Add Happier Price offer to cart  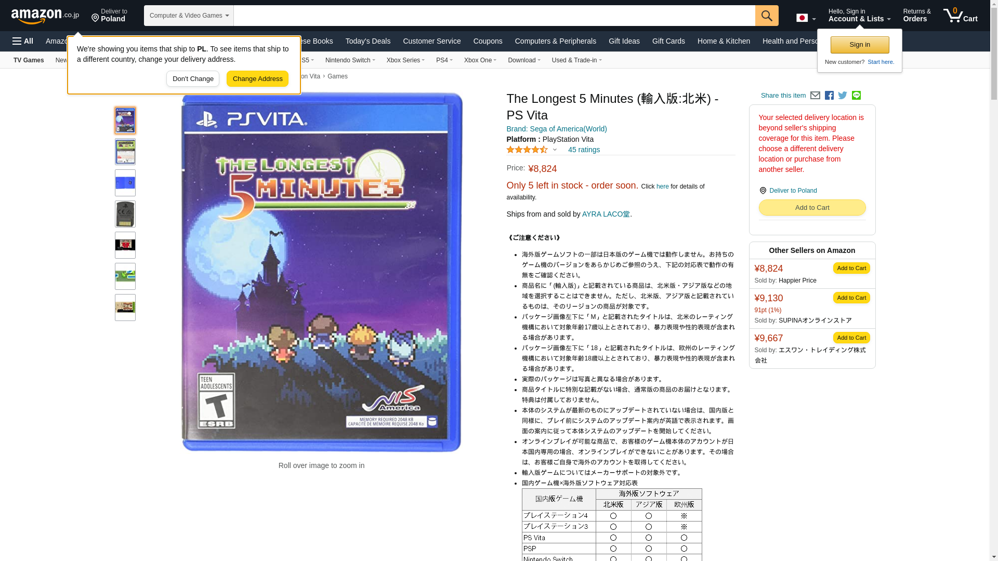tap(851, 268)
